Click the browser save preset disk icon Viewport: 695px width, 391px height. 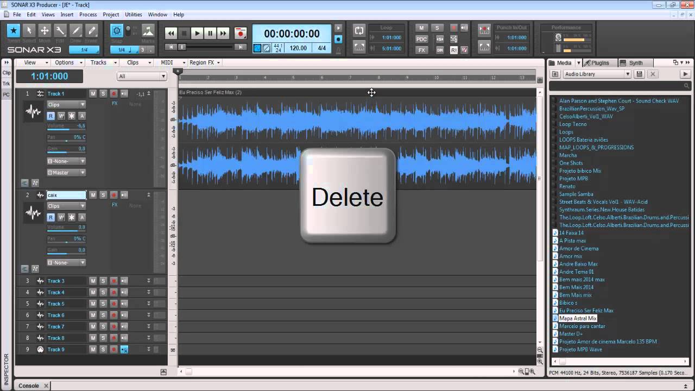click(640, 74)
